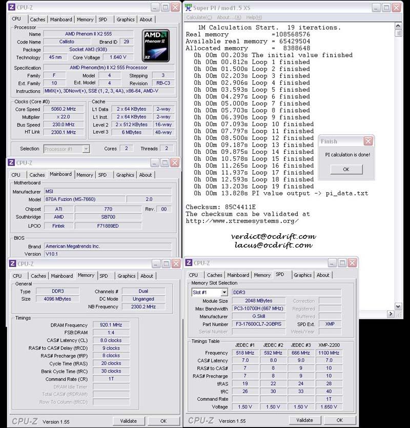
Task: Switch to Caches tab in SPD window
Action: point(215,275)
